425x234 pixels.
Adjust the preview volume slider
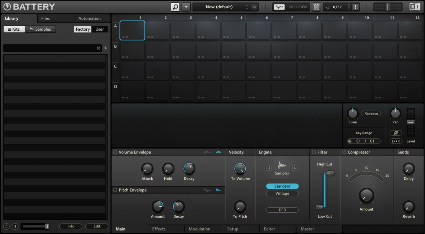35,226
